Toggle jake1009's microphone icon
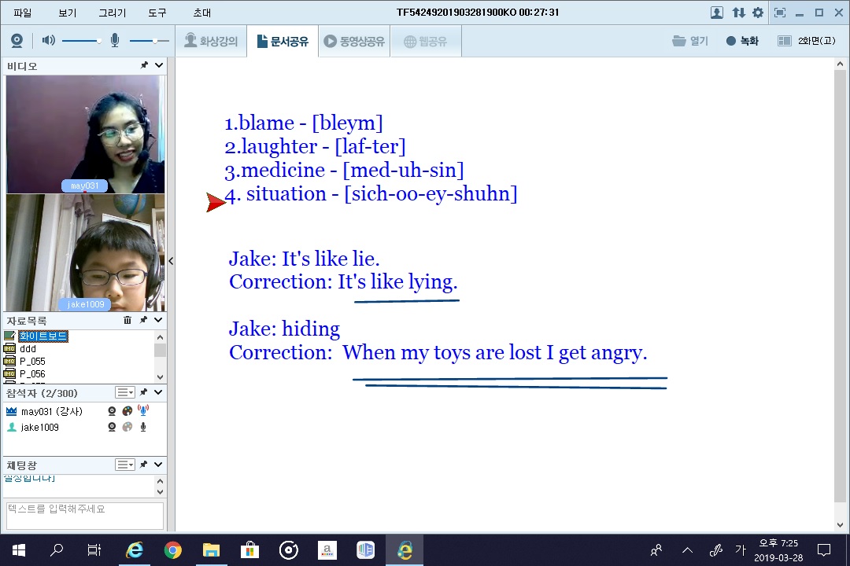The width and height of the screenshot is (850, 566). pyautogui.click(x=143, y=427)
